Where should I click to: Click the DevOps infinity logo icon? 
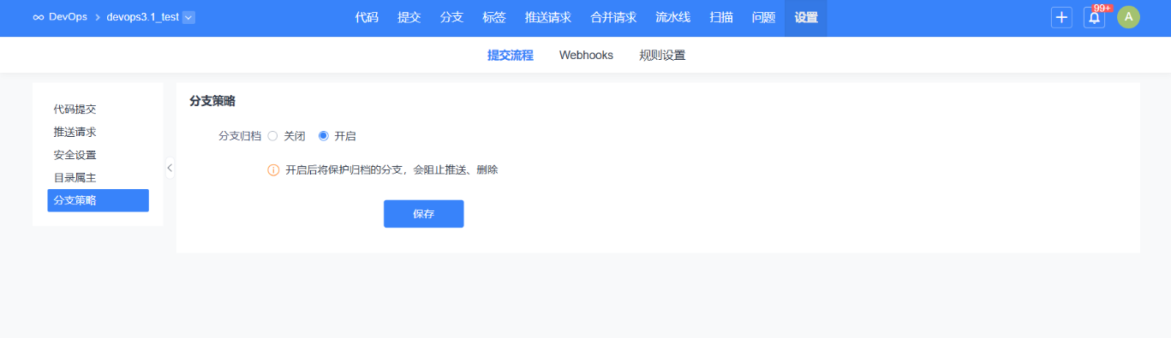39,17
